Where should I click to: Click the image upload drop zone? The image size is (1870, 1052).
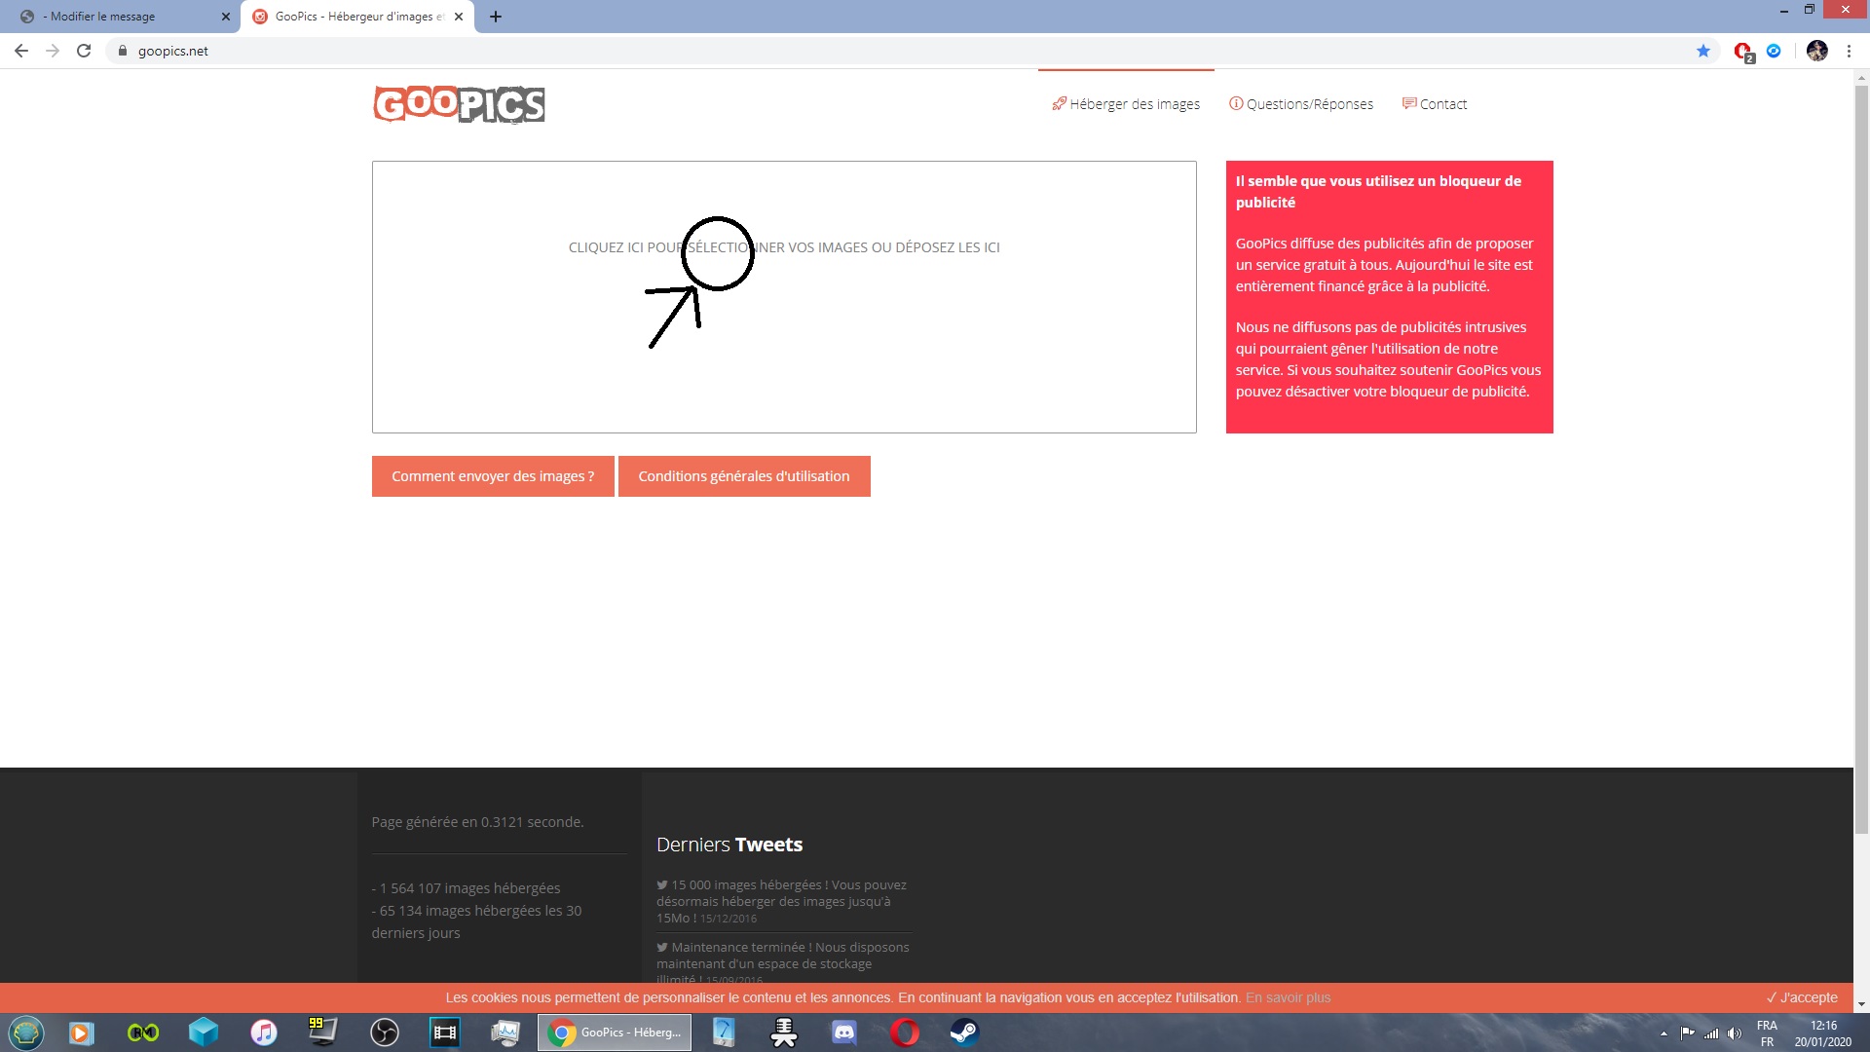(784, 297)
